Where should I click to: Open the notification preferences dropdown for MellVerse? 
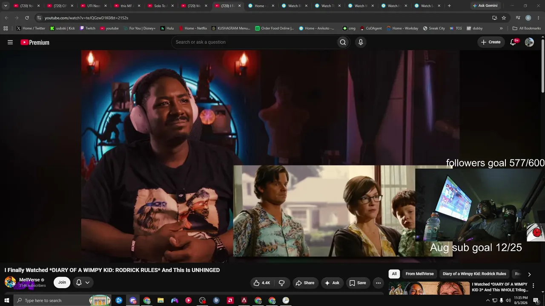[x=83, y=283]
